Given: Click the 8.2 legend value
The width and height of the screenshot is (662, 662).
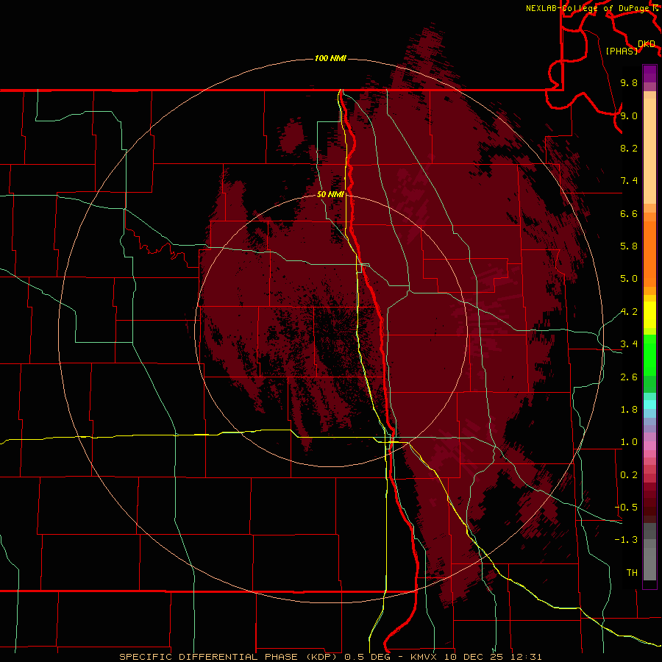Looking at the screenshot, I should 629,148.
